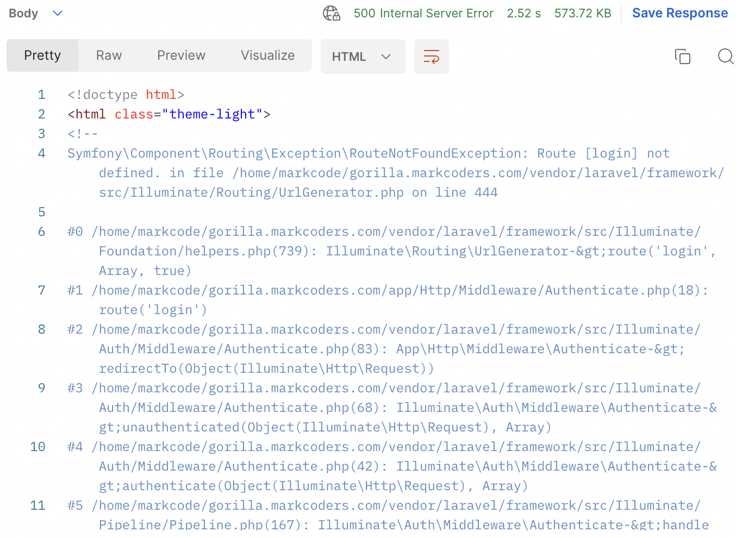Image resolution: width=736 pixels, height=538 pixels.
Task: Select the Preview tab
Action: pos(181,55)
